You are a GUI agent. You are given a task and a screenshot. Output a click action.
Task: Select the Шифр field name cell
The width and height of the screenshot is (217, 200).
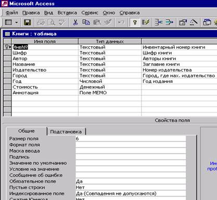(45, 53)
